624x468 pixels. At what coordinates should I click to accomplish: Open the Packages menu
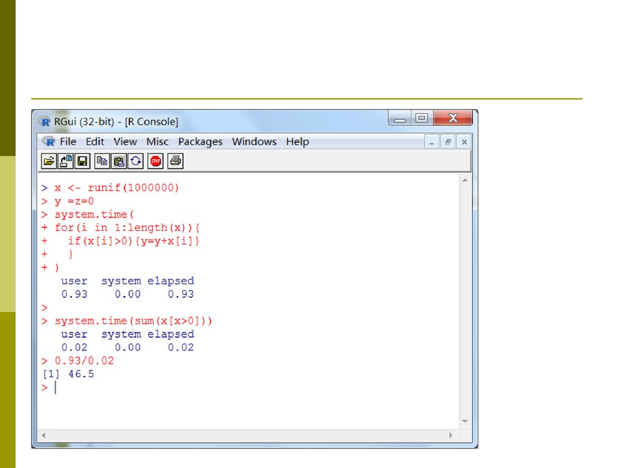click(x=200, y=141)
